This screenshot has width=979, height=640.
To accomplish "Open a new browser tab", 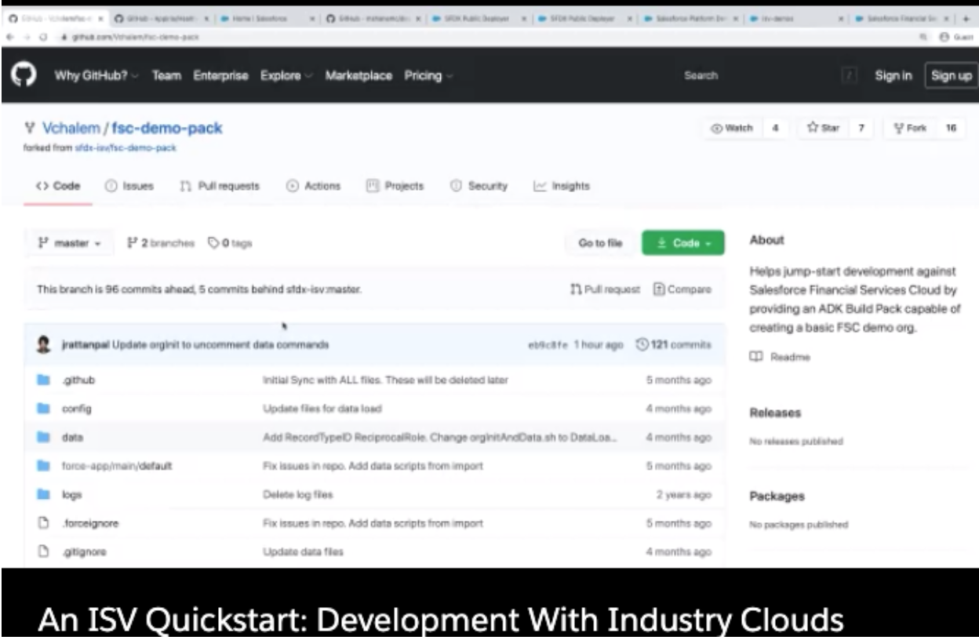I will click(966, 17).
